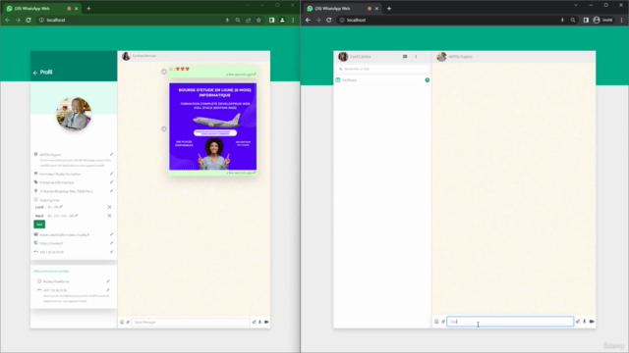The width and height of the screenshot is (629, 353).
Task: Attach a file in right window chat
Action: (443, 322)
